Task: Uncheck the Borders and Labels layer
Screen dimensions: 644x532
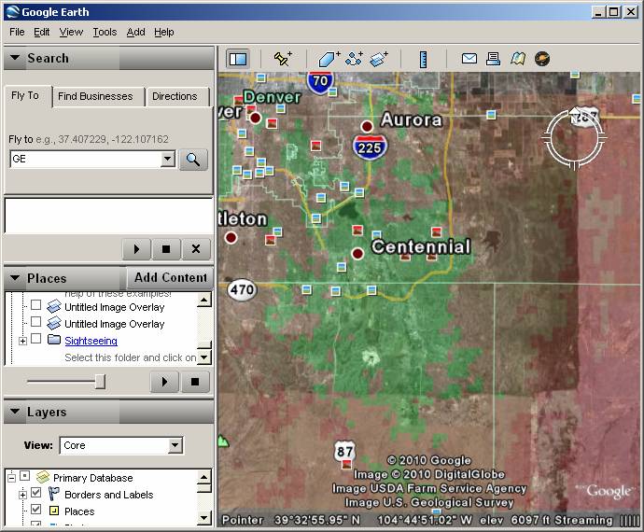Action: [x=36, y=493]
